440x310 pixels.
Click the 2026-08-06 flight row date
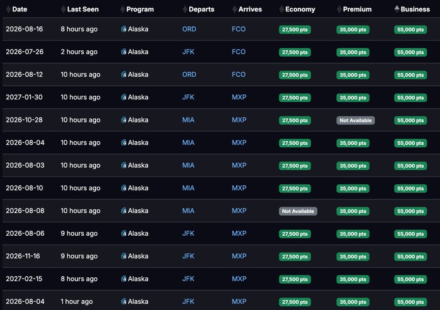tap(25, 233)
